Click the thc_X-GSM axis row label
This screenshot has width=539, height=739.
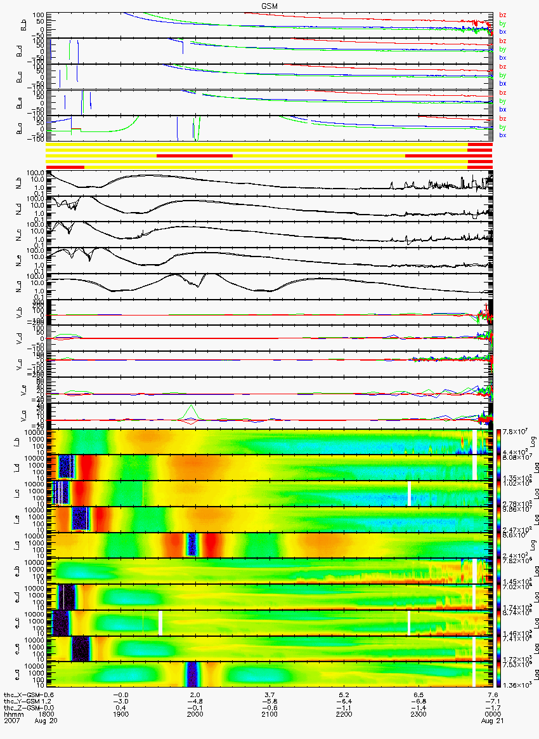click(22, 695)
